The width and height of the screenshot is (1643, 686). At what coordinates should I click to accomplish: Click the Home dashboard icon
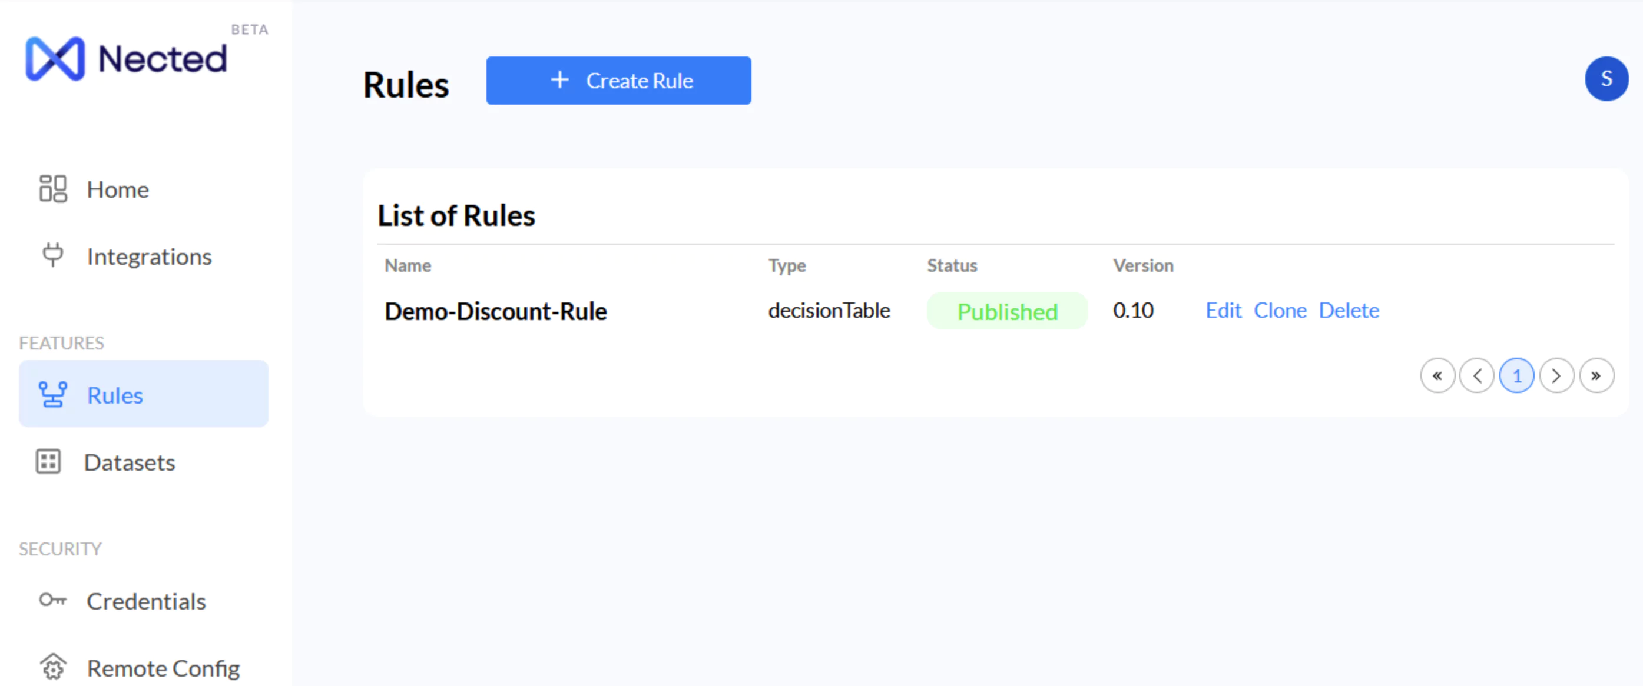coord(52,189)
